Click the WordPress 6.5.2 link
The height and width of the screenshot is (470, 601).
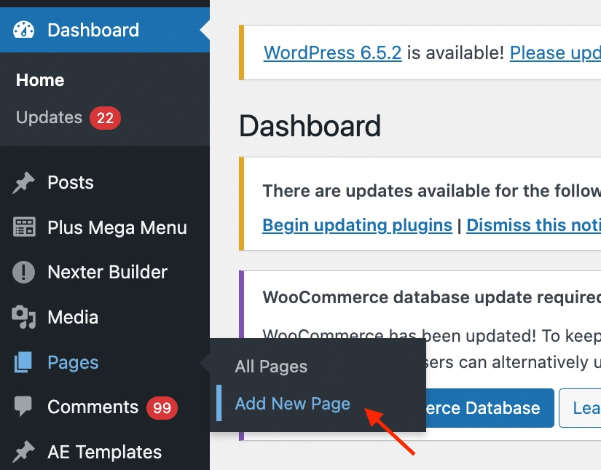tap(332, 52)
